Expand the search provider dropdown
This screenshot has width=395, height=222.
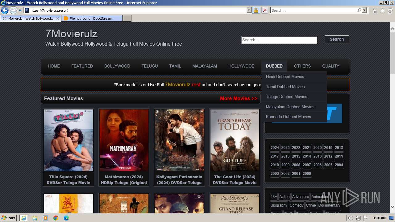tap(364, 10)
